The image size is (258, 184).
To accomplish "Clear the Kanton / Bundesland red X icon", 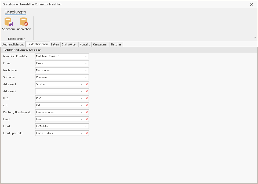I will 86,112.
